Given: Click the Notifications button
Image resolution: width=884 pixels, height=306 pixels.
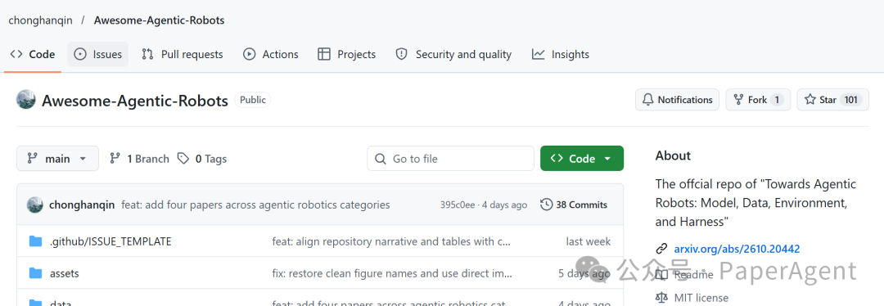Looking at the screenshot, I should click(677, 100).
